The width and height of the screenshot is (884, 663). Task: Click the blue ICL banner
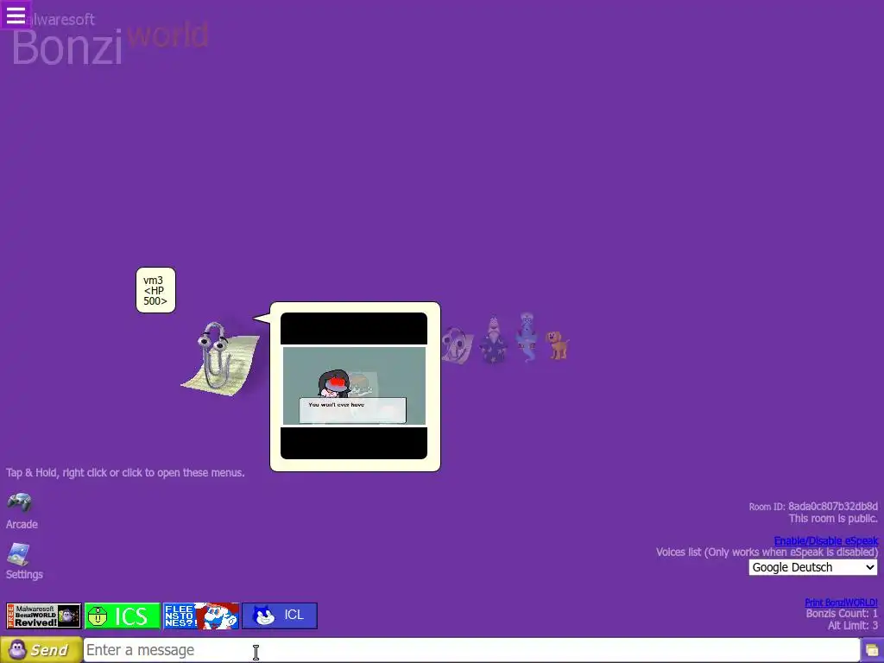(x=280, y=616)
